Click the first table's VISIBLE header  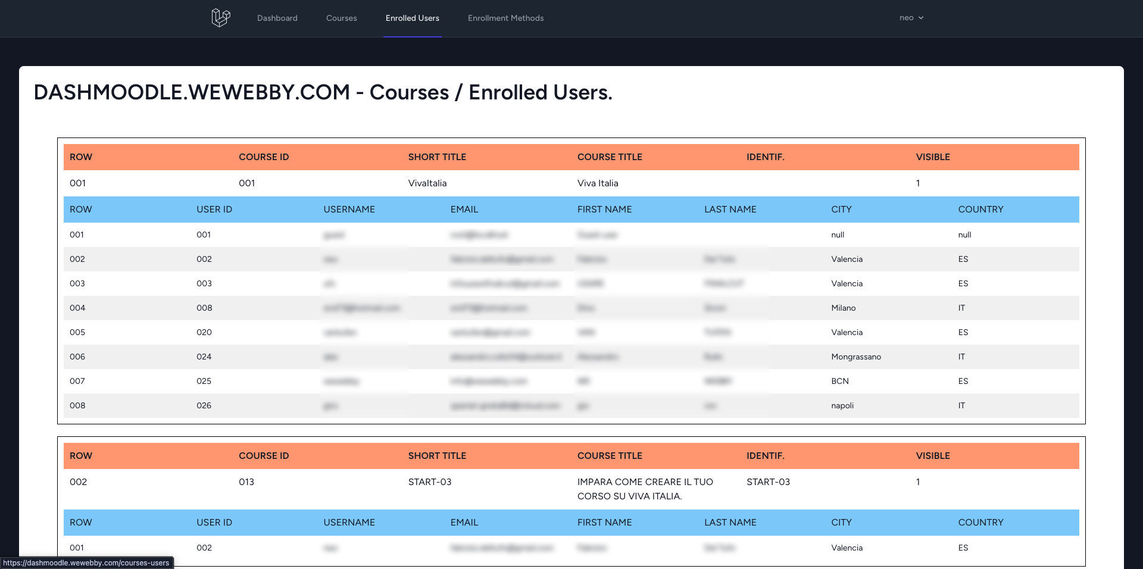pyautogui.click(x=933, y=157)
